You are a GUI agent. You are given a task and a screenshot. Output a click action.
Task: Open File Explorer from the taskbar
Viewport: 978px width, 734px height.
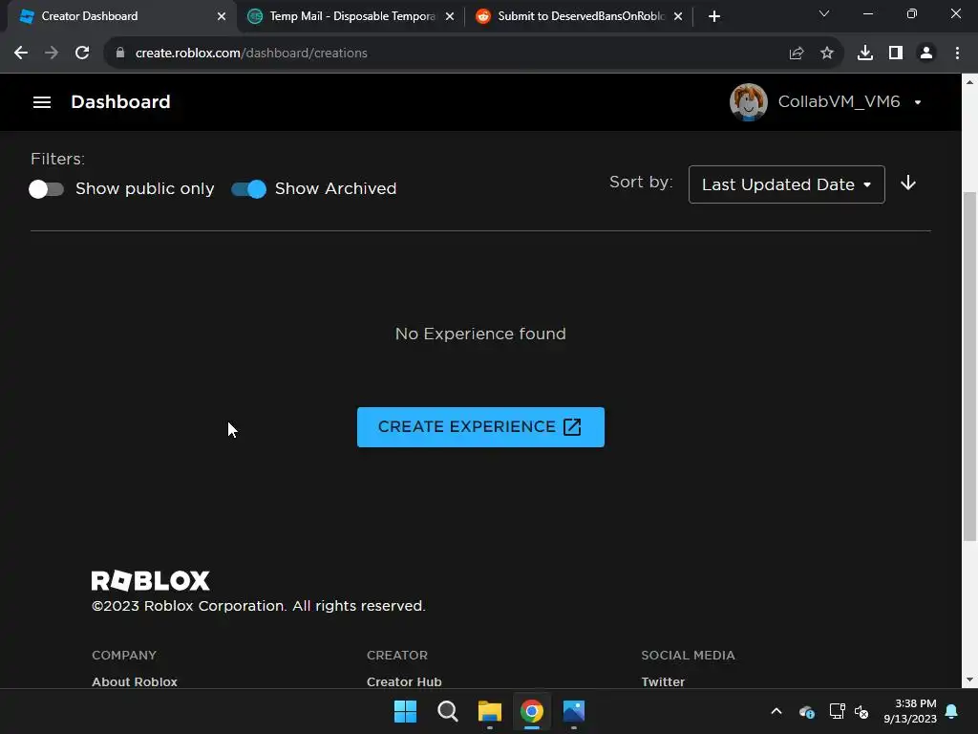point(490,711)
